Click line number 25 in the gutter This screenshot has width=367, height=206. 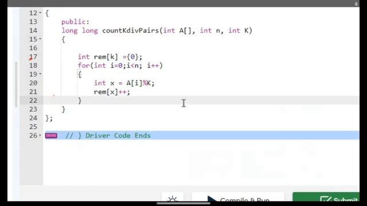pos(33,126)
